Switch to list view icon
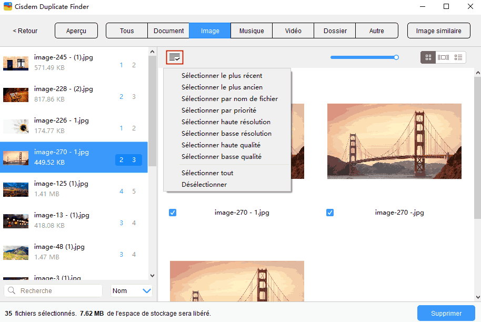 [457, 57]
